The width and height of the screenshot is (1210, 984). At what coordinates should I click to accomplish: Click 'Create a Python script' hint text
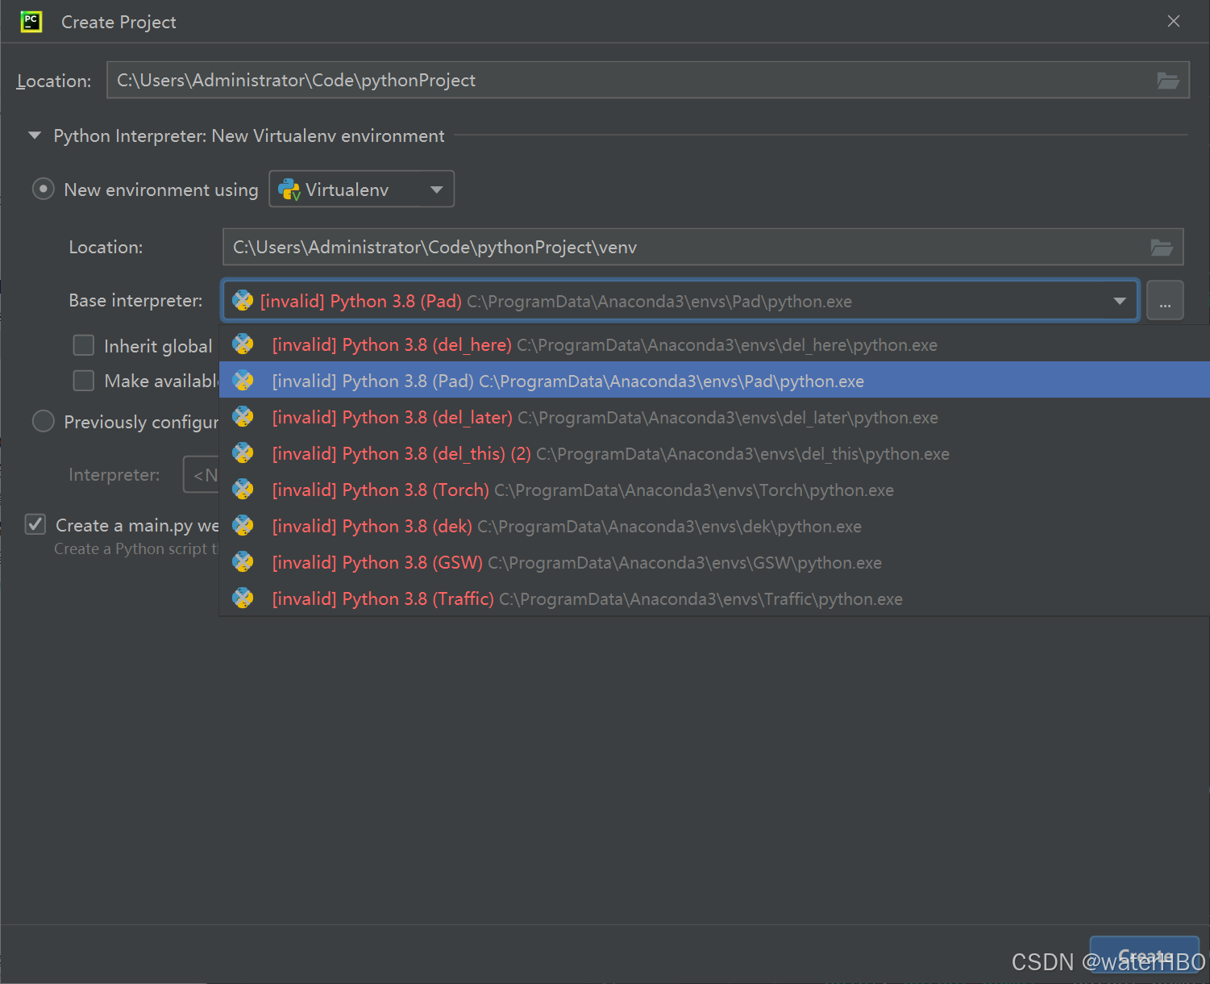coord(135,548)
